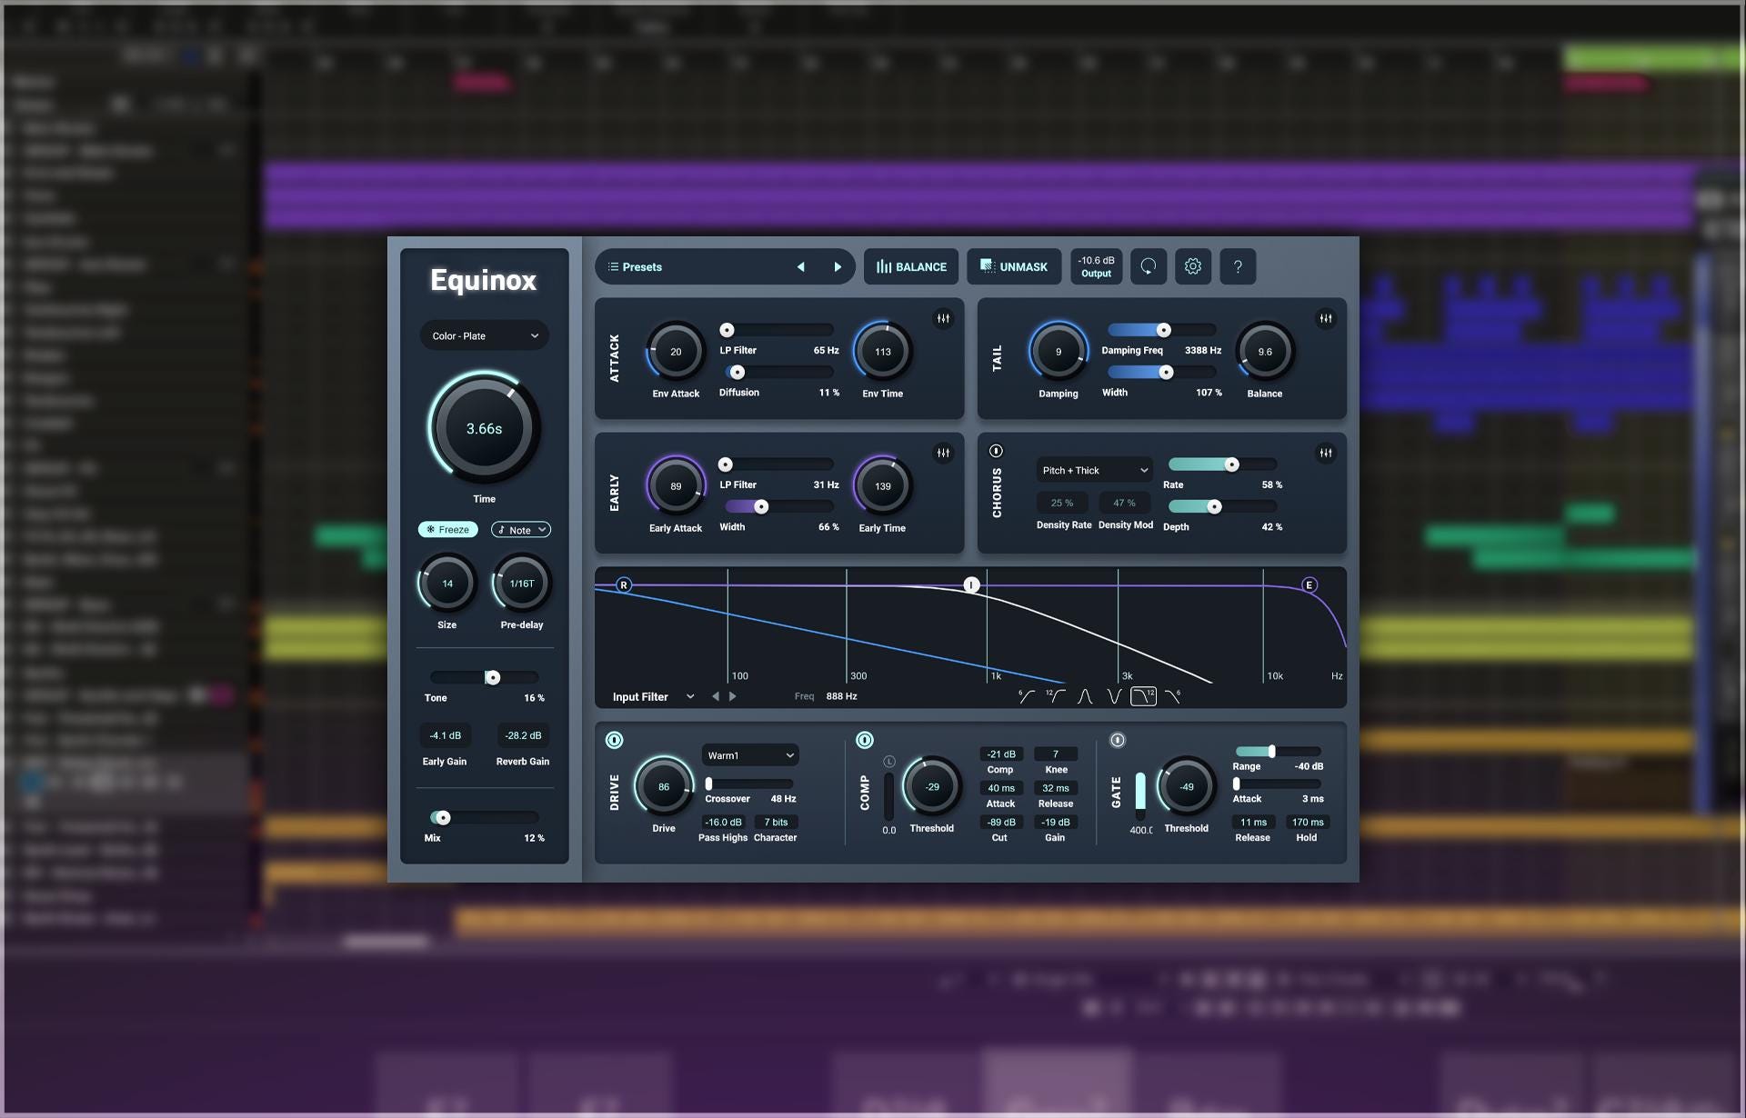The image size is (1746, 1118).
Task: Select the 6 dB high-pass filter shape
Action: tap(1027, 696)
